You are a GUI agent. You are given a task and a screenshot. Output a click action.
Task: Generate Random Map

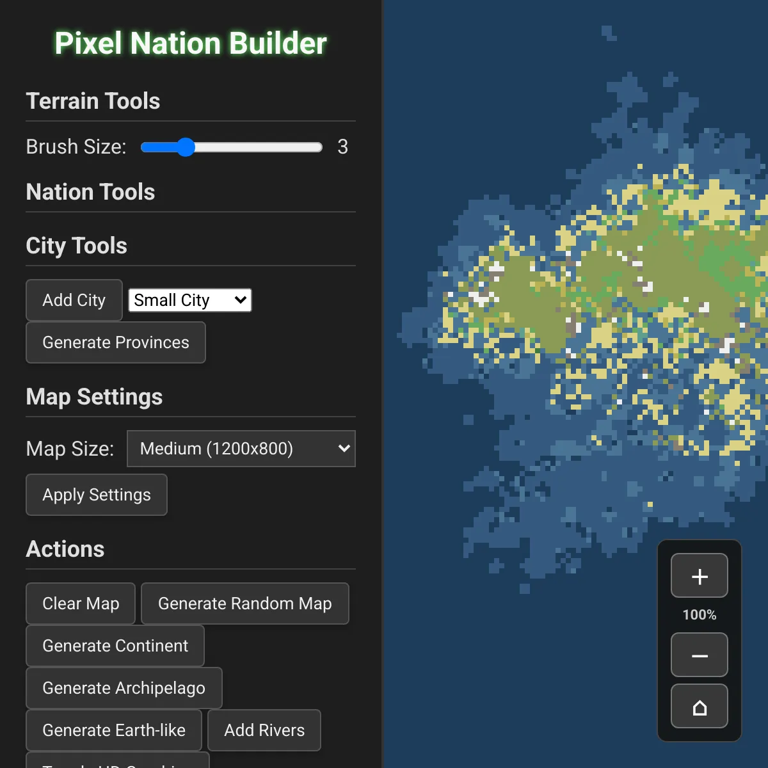coord(245,604)
